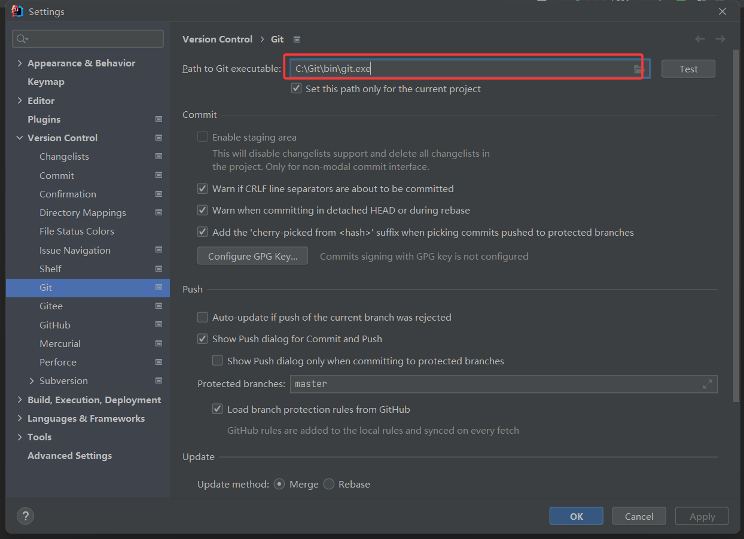This screenshot has height=539, width=744.
Task: Click the project icon beside GitHub row
Action: point(158,325)
